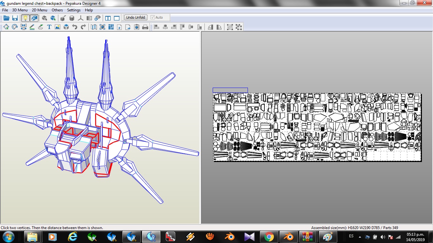Click the page with arrow export icon

(x=128, y=27)
